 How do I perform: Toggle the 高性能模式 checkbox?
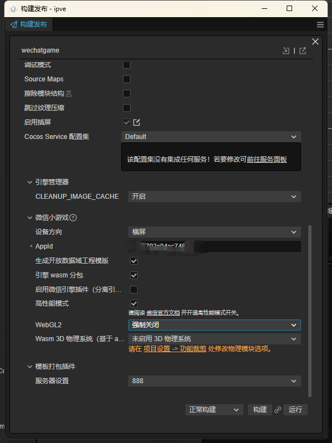[x=134, y=303]
